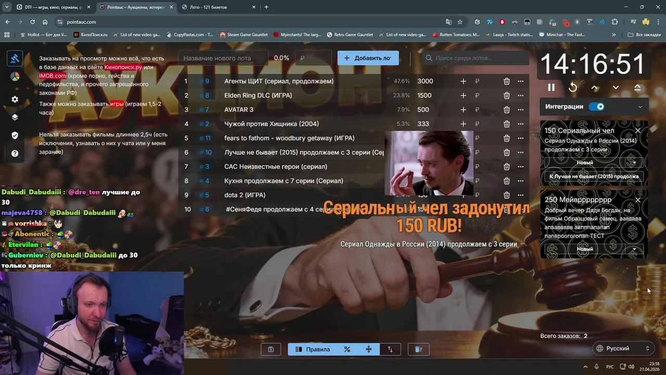Open settings gear in left sidebar
The width and height of the screenshot is (666, 375).
click(x=15, y=99)
